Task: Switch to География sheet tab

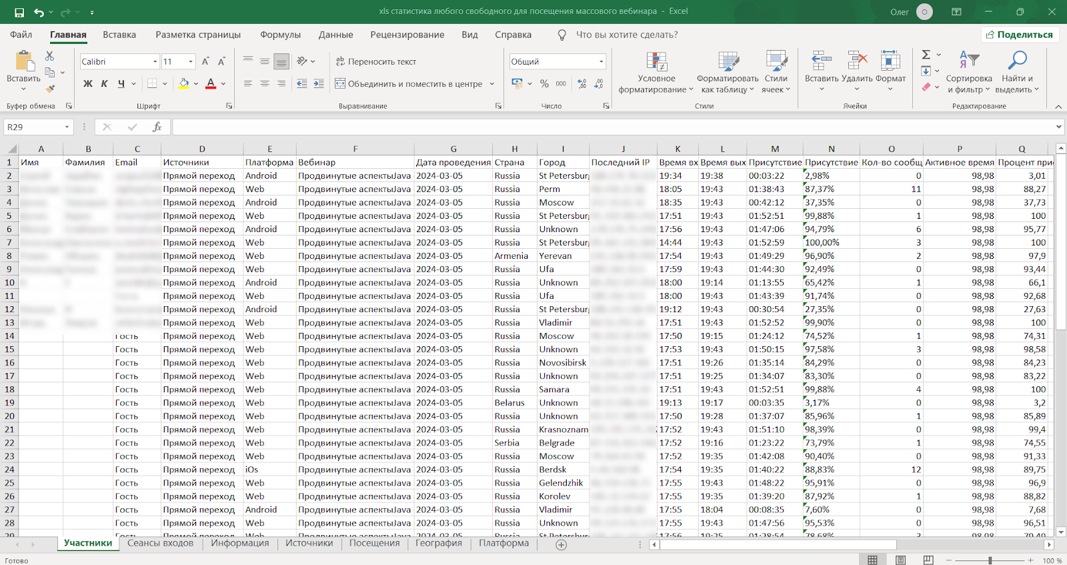Action: pyautogui.click(x=439, y=544)
